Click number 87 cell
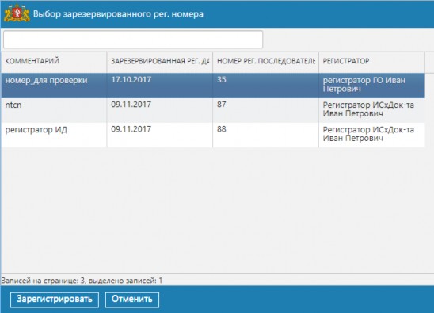434x313 pixels. [x=266, y=110]
